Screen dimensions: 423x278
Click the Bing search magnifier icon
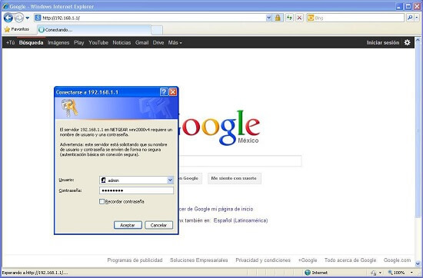pos(410,18)
